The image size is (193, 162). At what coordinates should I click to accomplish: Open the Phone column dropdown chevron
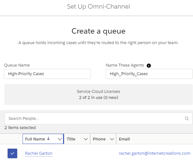pyautogui.click(x=112, y=139)
